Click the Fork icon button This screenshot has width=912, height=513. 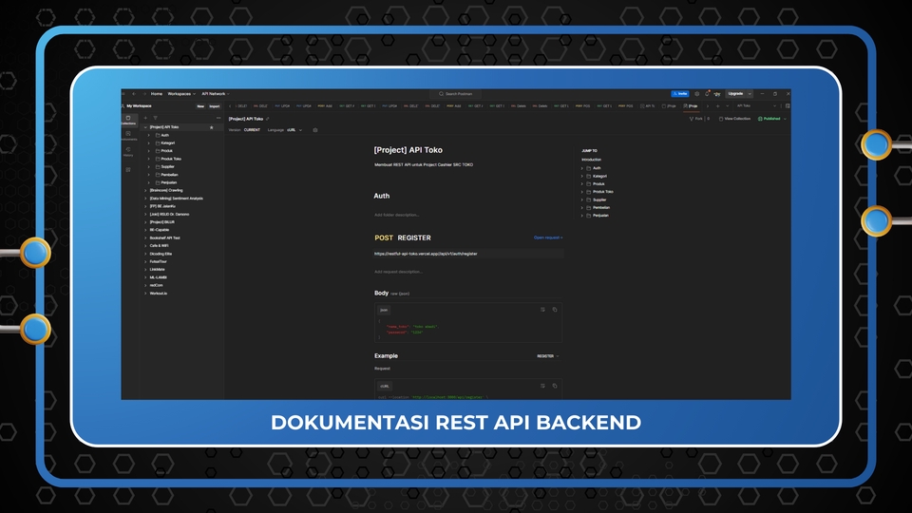(x=695, y=119)
